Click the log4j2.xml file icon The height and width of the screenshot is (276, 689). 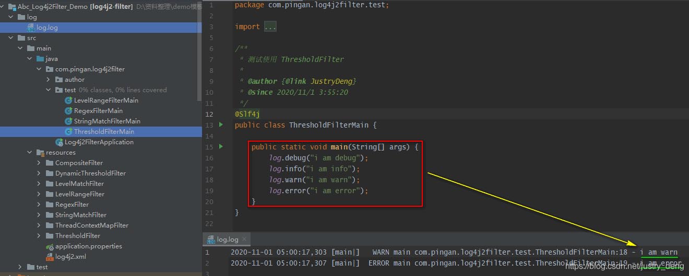point(50,257)
